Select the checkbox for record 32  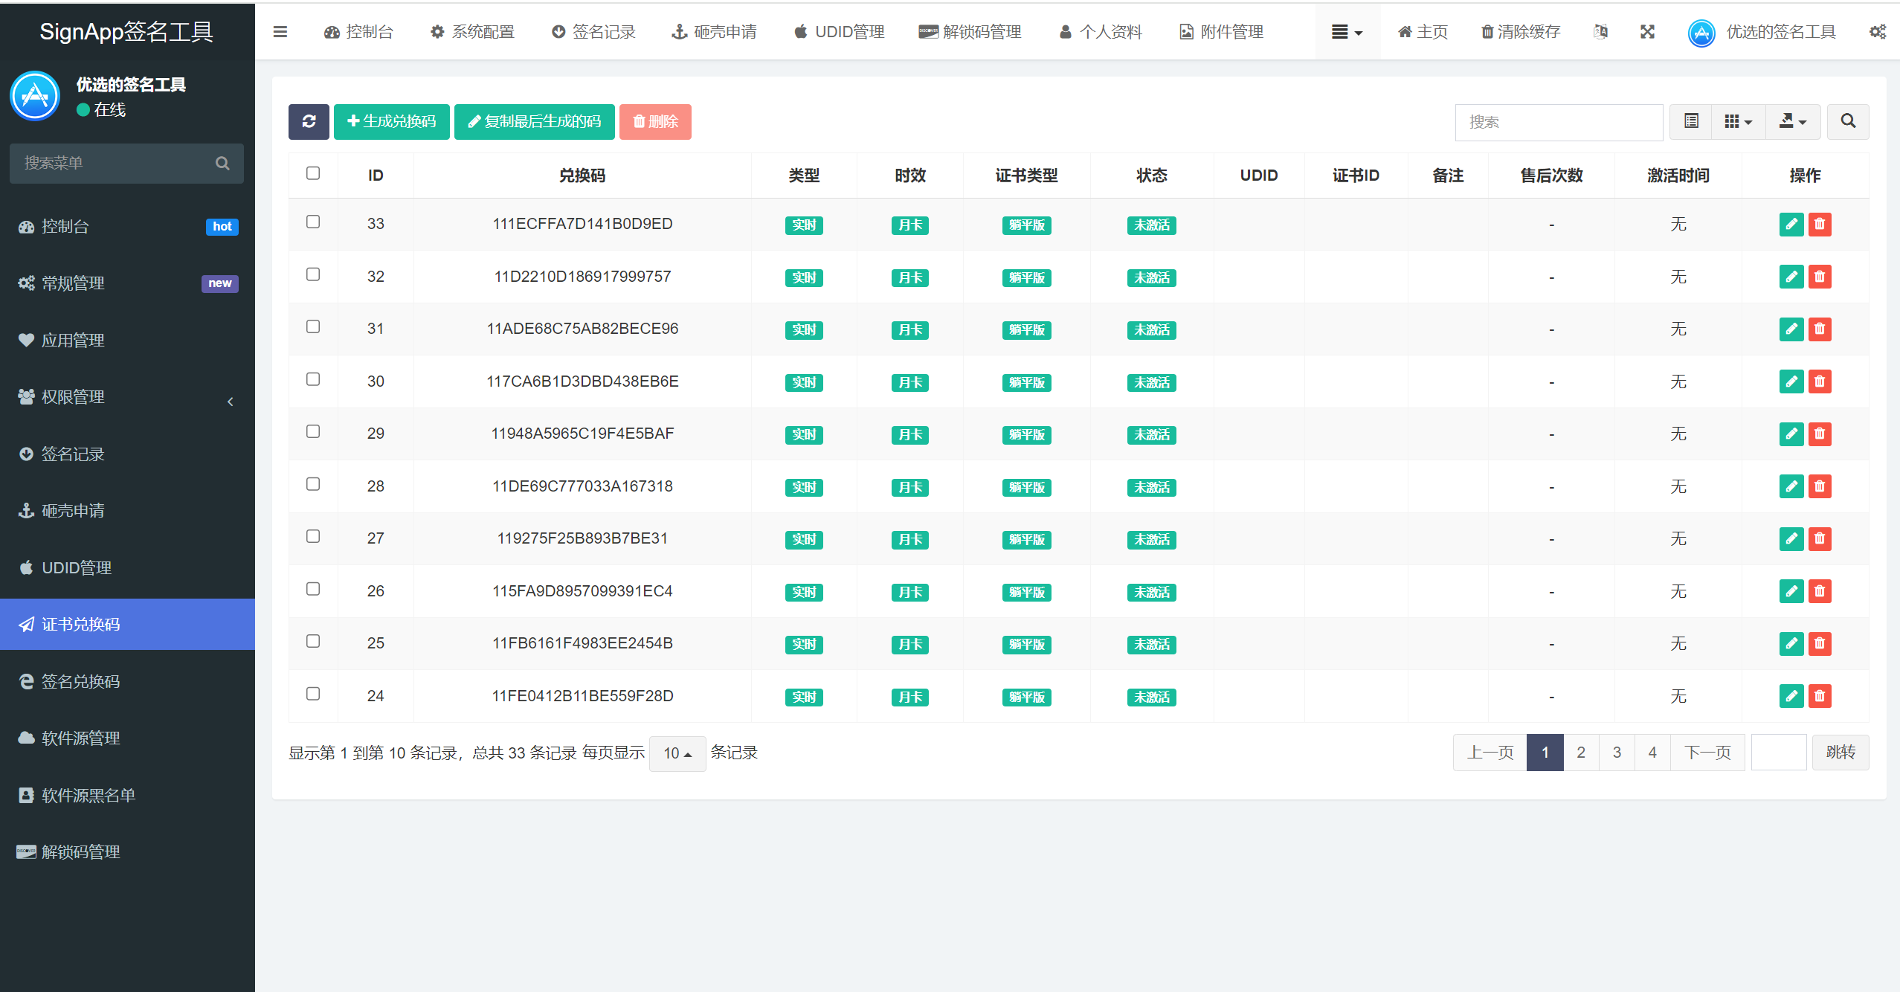coord(313,274)
